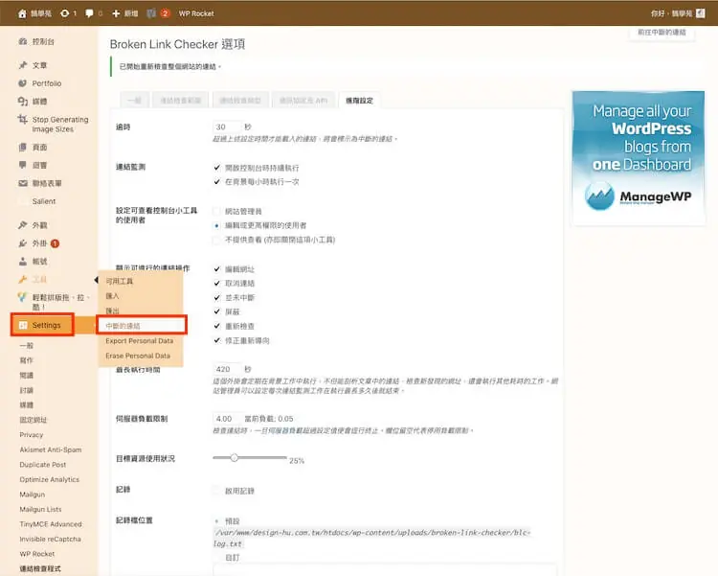This screenshot has height=576, width=718.
Task: Switch to the 連結檢查範圍 tab
Action: [x=180, y=101]
